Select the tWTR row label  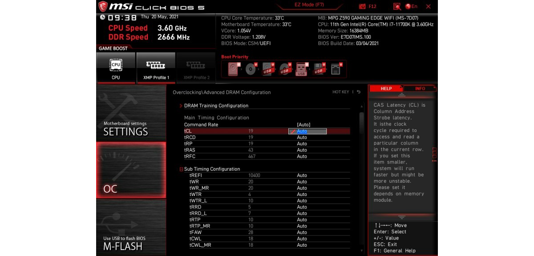pyautogui.click(x=196, y=194)
